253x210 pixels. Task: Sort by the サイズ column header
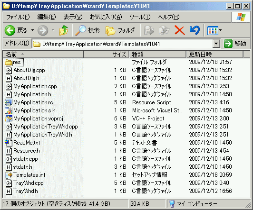[106, 55]
